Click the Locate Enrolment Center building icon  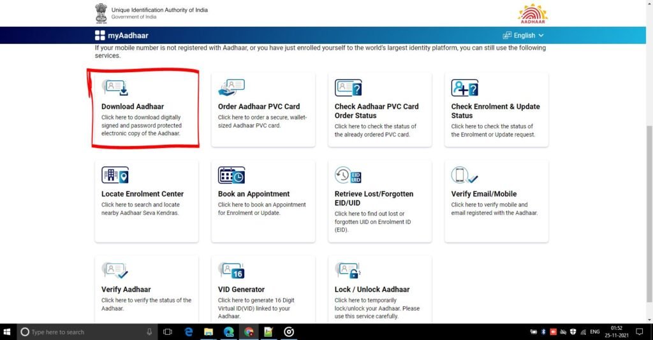click(115, 175)
